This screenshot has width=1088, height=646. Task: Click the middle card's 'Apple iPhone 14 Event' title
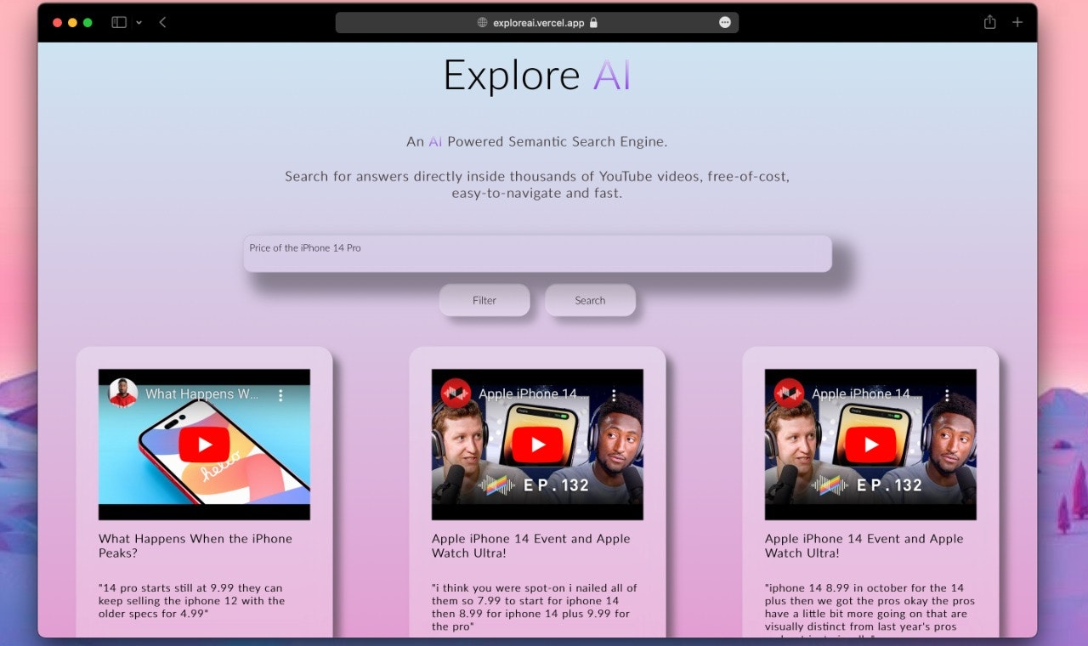coord(531,546)
